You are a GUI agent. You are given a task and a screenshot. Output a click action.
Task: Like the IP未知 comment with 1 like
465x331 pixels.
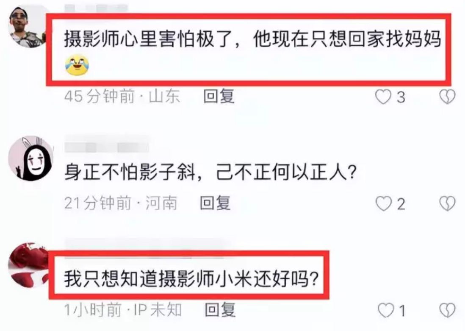(x=385, y=311)
